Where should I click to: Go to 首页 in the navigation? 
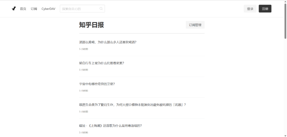[23, 9]
